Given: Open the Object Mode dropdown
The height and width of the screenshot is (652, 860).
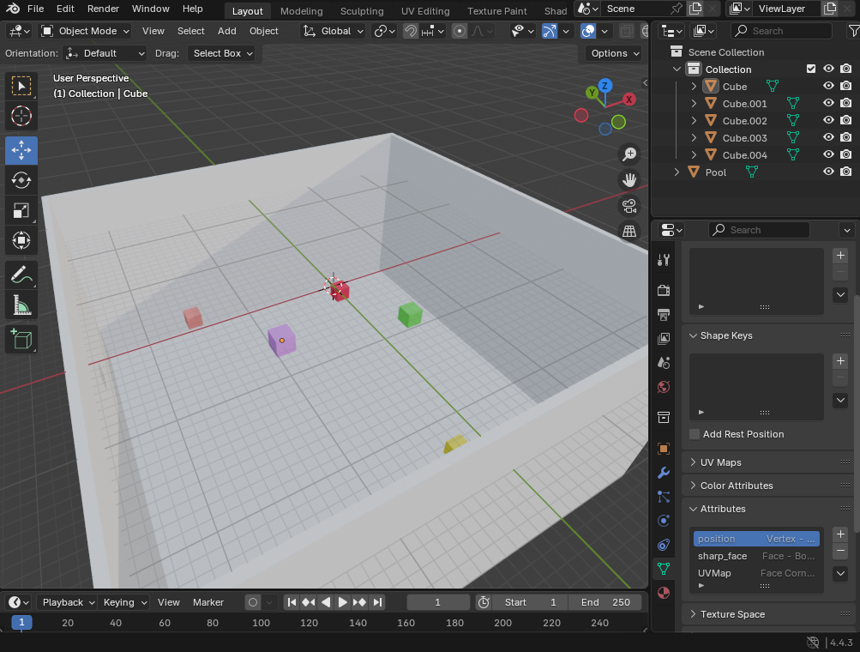Looking at the screenshot, I should click(85, 31).
